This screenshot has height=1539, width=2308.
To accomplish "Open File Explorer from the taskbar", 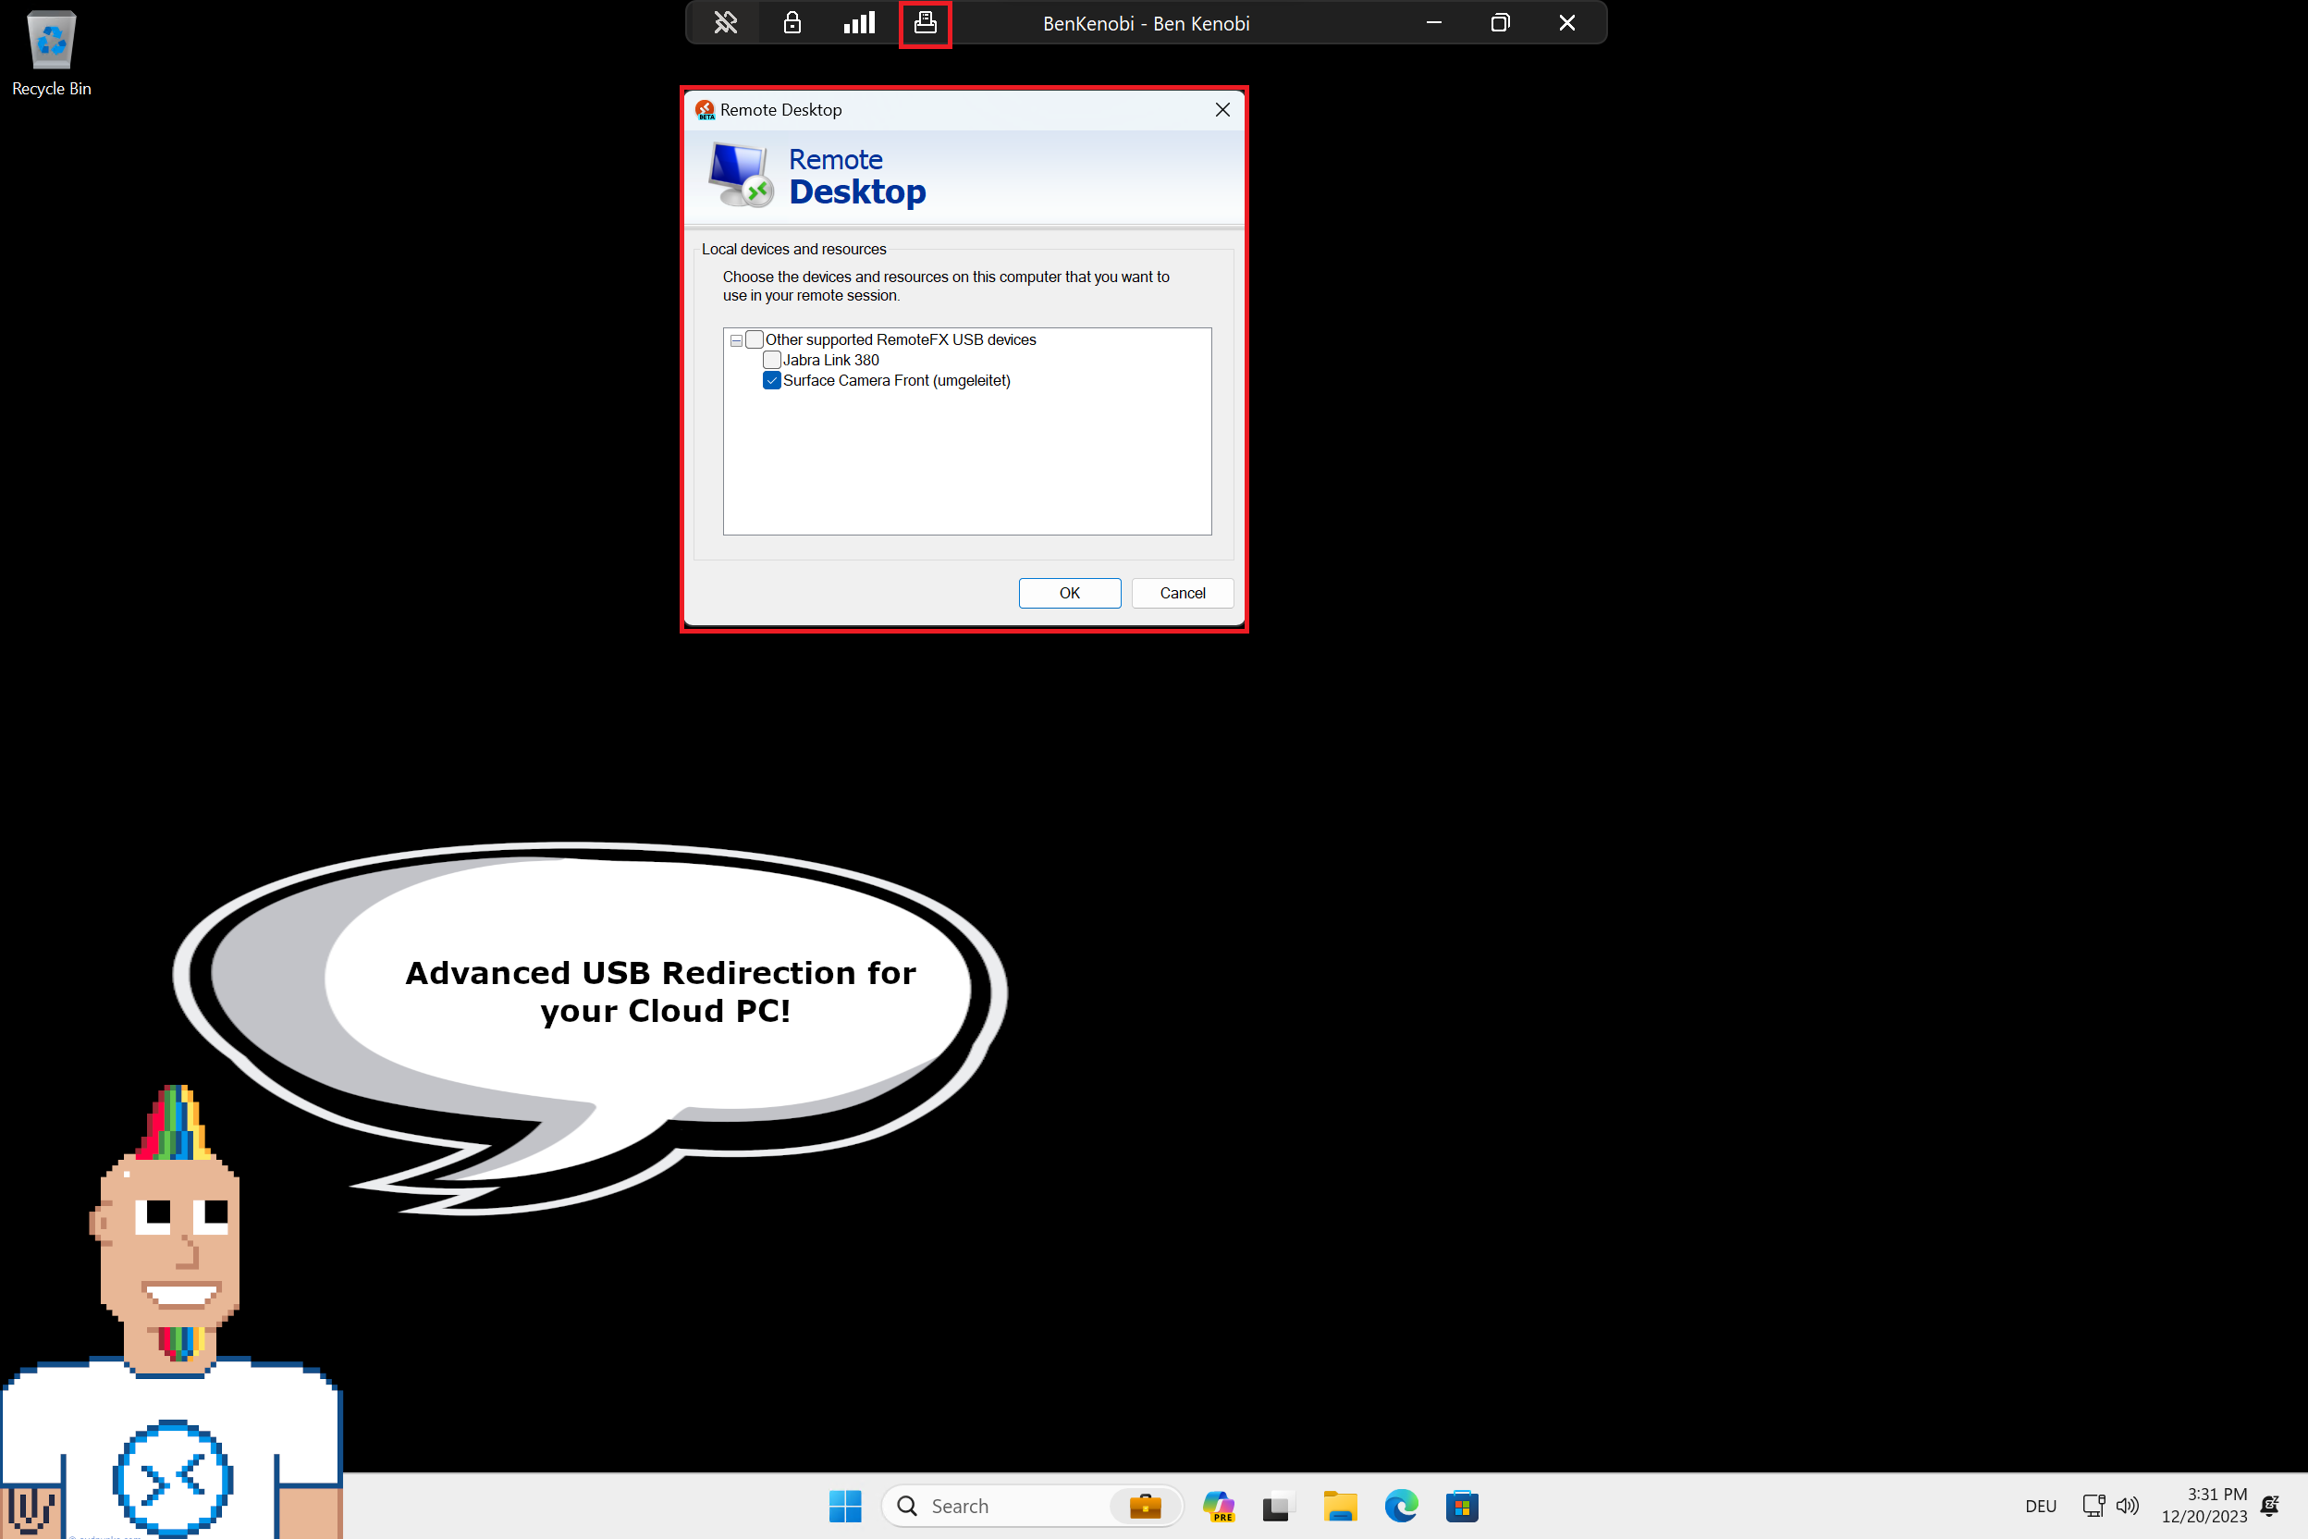I will coord(1341,1505).
